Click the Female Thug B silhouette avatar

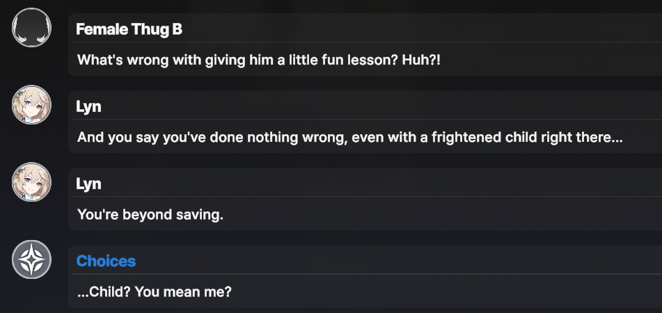[x=32, y=29]
